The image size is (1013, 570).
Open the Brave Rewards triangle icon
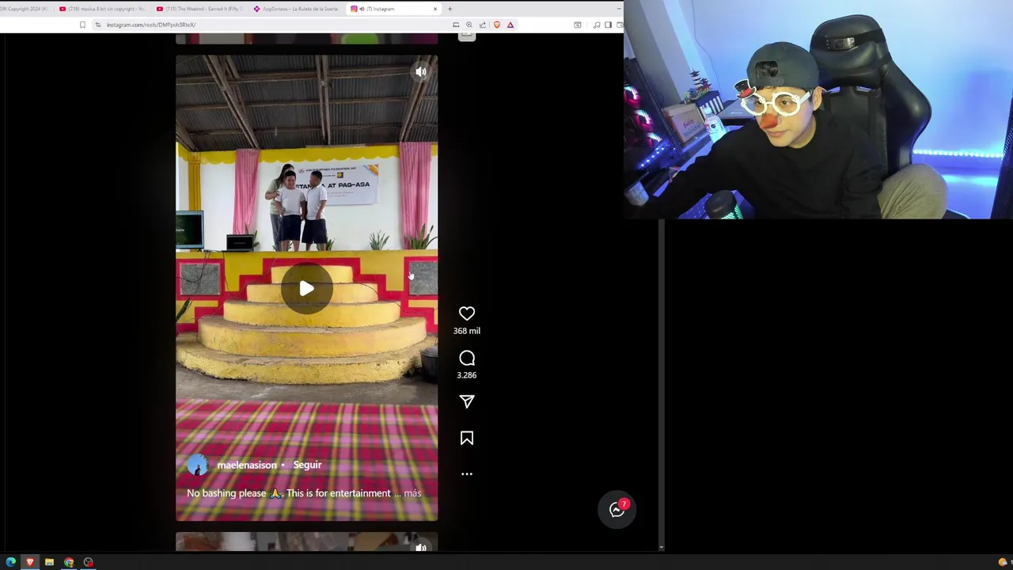(510, 25)
